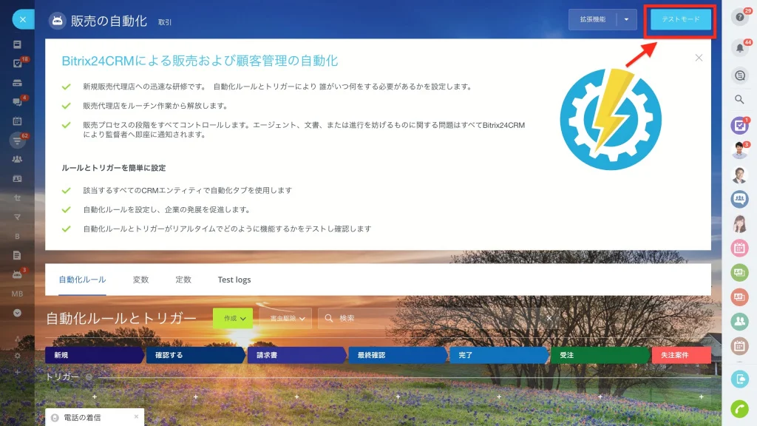This screenshot has width=757, height=426.
Task: Expand the dropdown next to 作成
Action: click(286, 318)
